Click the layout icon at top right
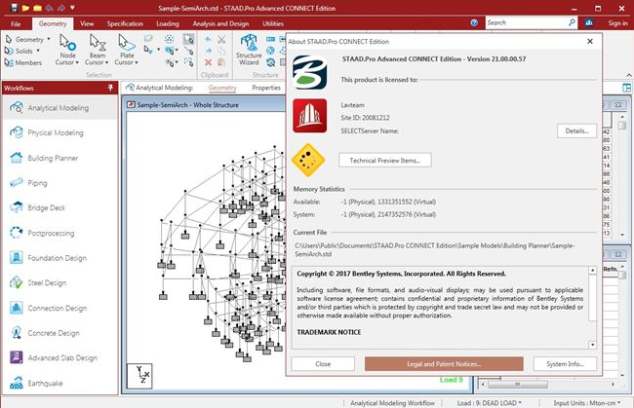The height and width of the screenshot is (408, 634). point(627,88)
